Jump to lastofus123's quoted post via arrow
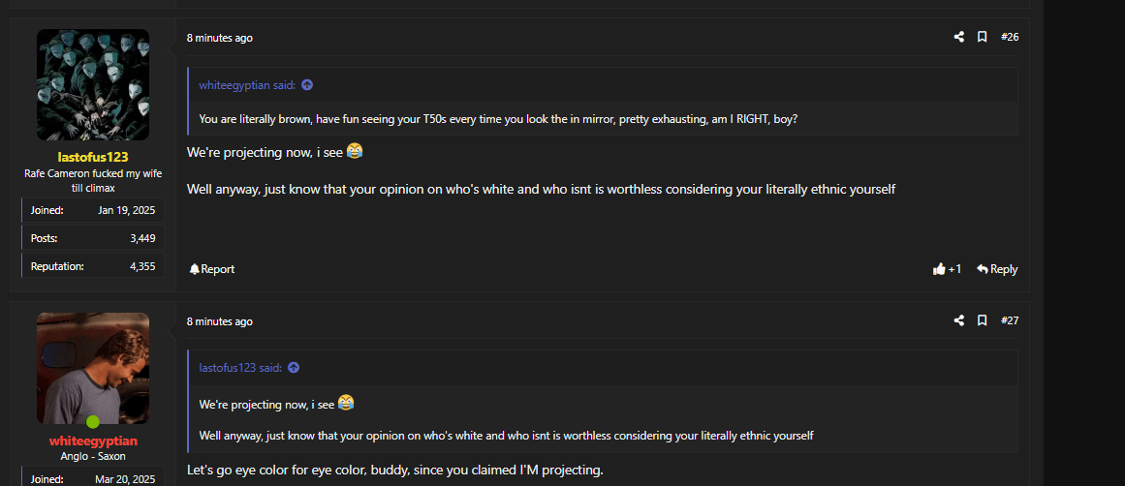The height and width of the screenshot is (486, 1125). pyautogui.click(x=294, y=368)
